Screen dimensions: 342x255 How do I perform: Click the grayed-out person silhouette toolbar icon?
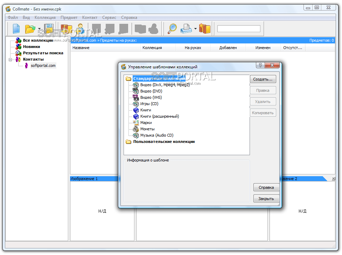tap(153, 29)
